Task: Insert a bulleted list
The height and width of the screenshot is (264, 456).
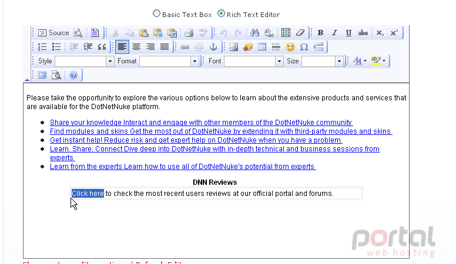Action: tap(56, 47)
